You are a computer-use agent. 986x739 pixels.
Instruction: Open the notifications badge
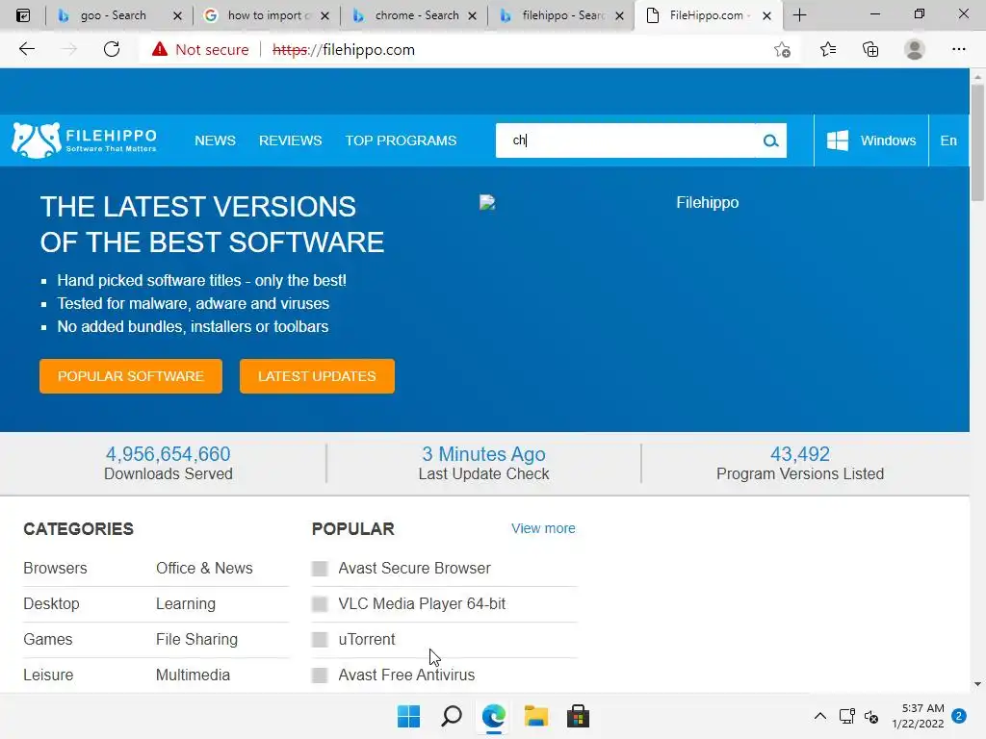pos(958,716)
